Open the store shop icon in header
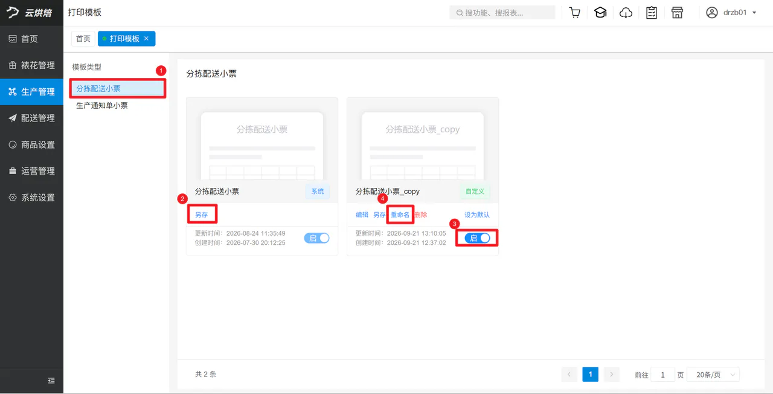Viewport: 773px width, 394px height. 677,13
